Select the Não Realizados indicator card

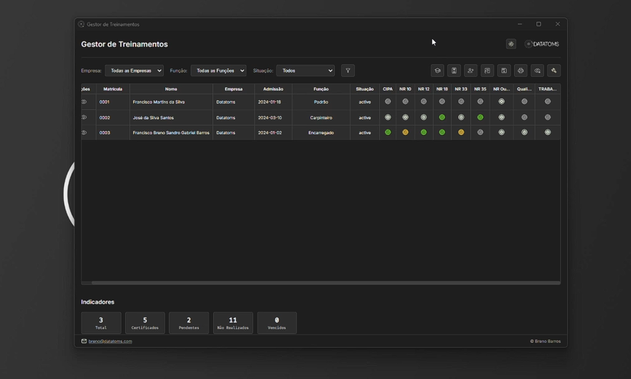pyautogui.click(x=233, y=323)
